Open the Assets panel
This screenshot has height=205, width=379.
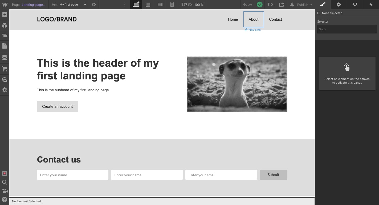click(4, 79)
